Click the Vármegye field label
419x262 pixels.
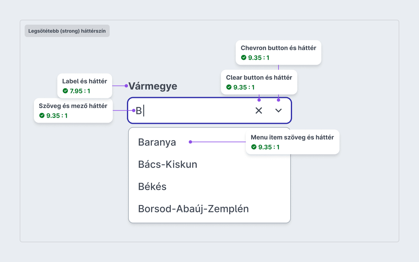pos(153,86)
